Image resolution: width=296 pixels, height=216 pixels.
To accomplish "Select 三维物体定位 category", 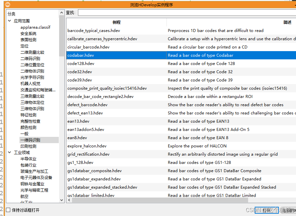I will 32,102.
